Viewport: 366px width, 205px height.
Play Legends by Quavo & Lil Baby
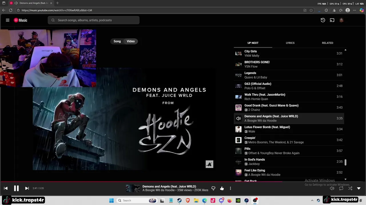289,75
